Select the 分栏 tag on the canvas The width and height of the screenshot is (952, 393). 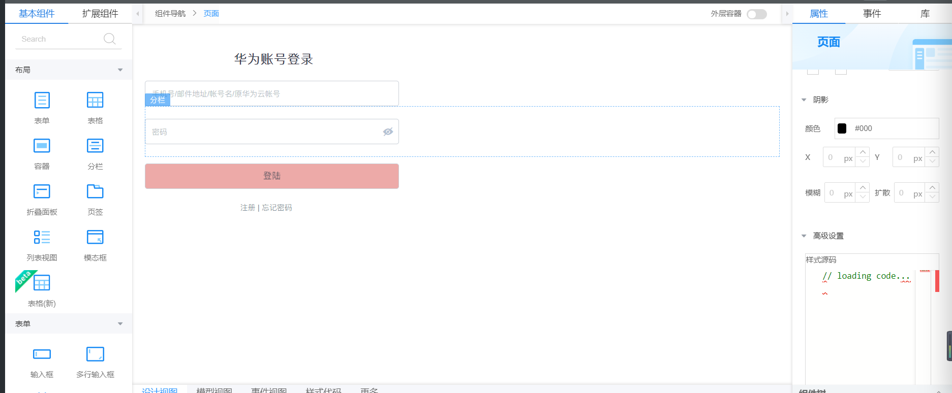(158, 100)
